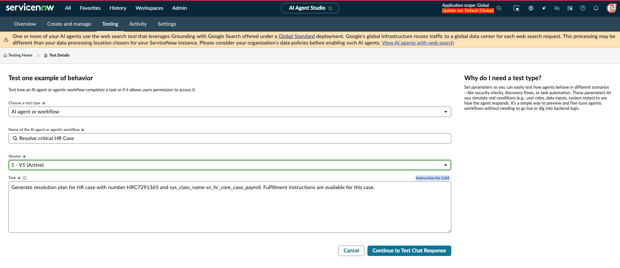This screenshot has width=620, height=268.
Task: Select the Testing tab
Action: click(110, 24)
